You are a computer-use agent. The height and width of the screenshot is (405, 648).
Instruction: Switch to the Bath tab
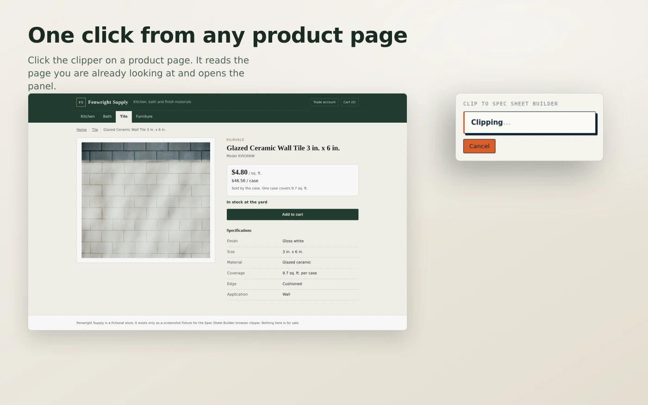point(107,117)
